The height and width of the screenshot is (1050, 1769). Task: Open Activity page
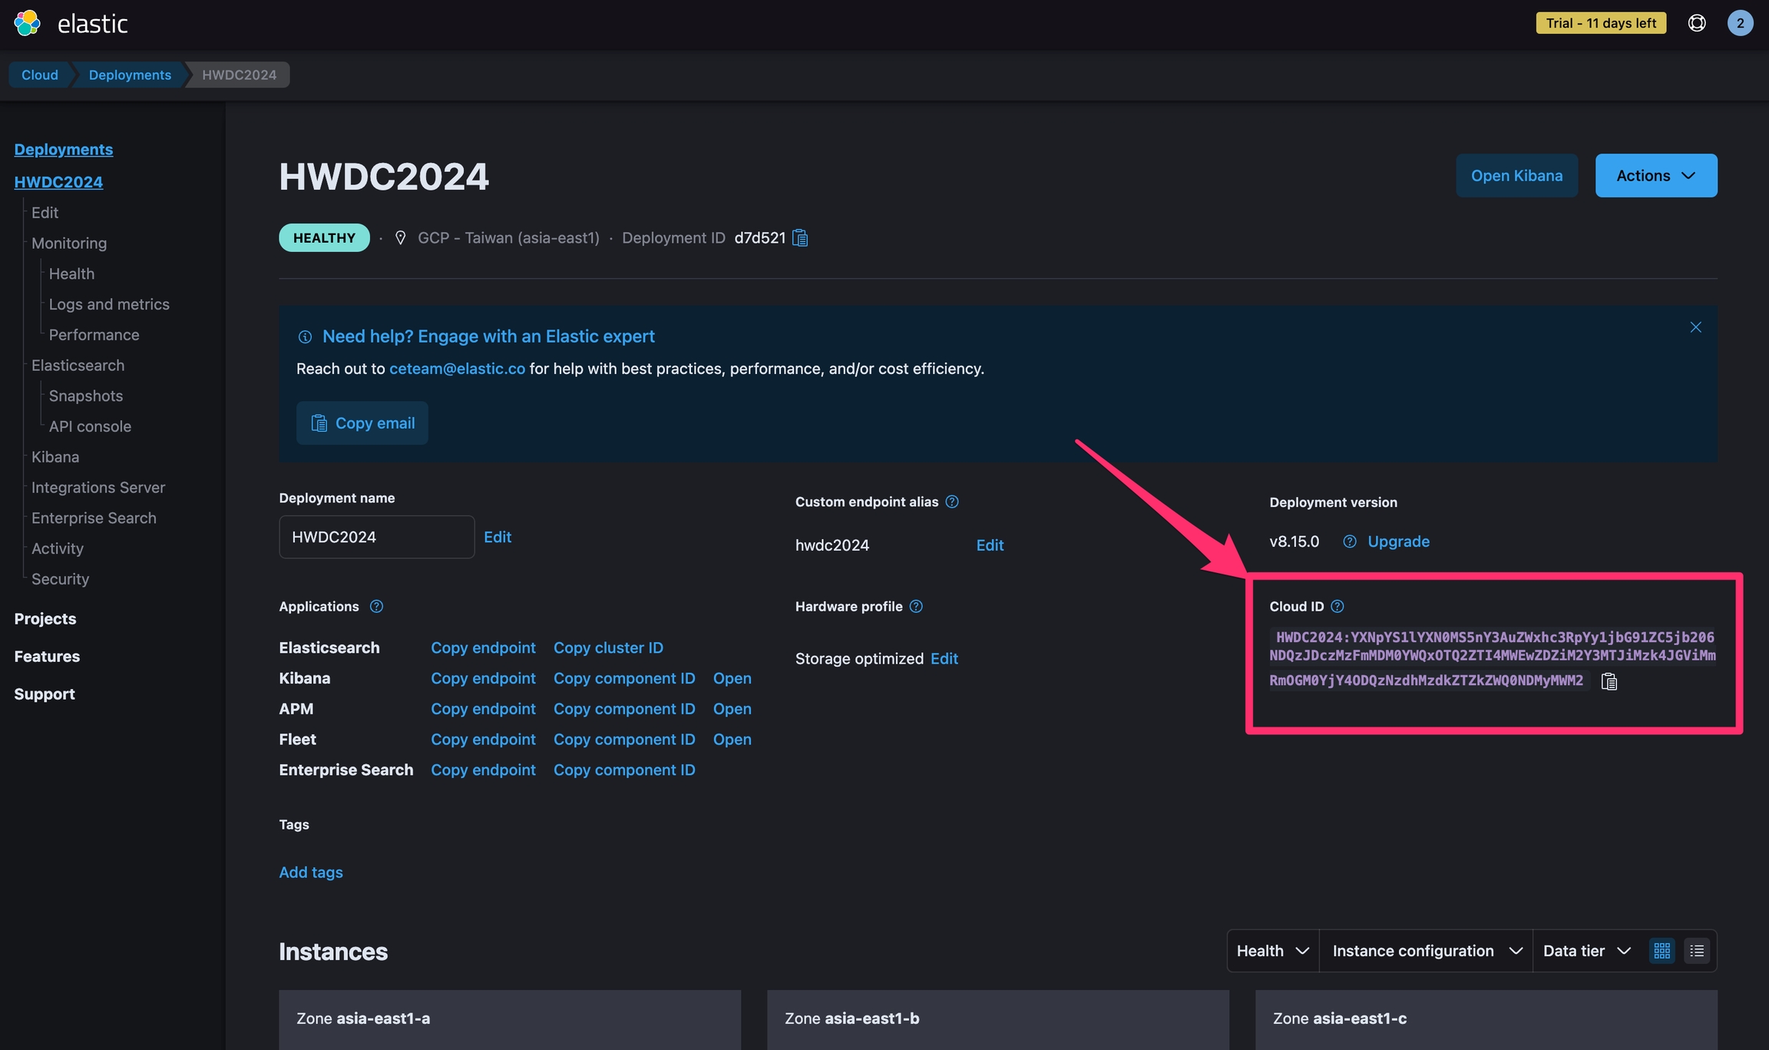[x=58, y=548]
